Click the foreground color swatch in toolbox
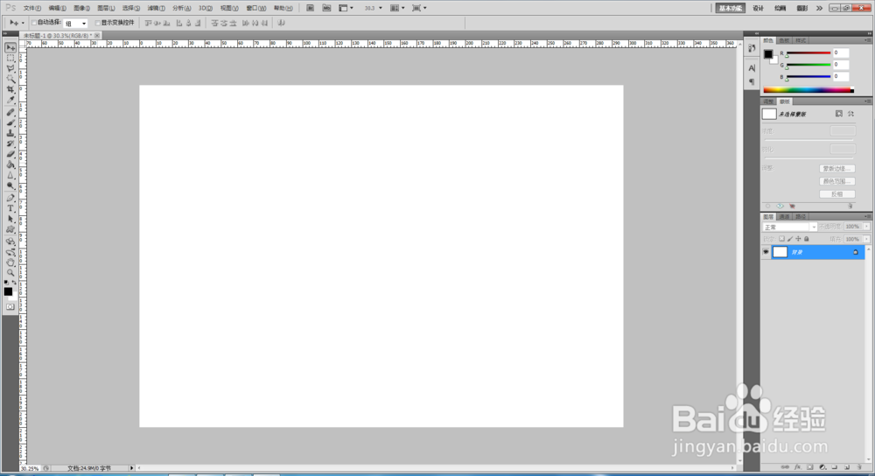The width and height of the screenshot is (875, 476). [8, 291]
